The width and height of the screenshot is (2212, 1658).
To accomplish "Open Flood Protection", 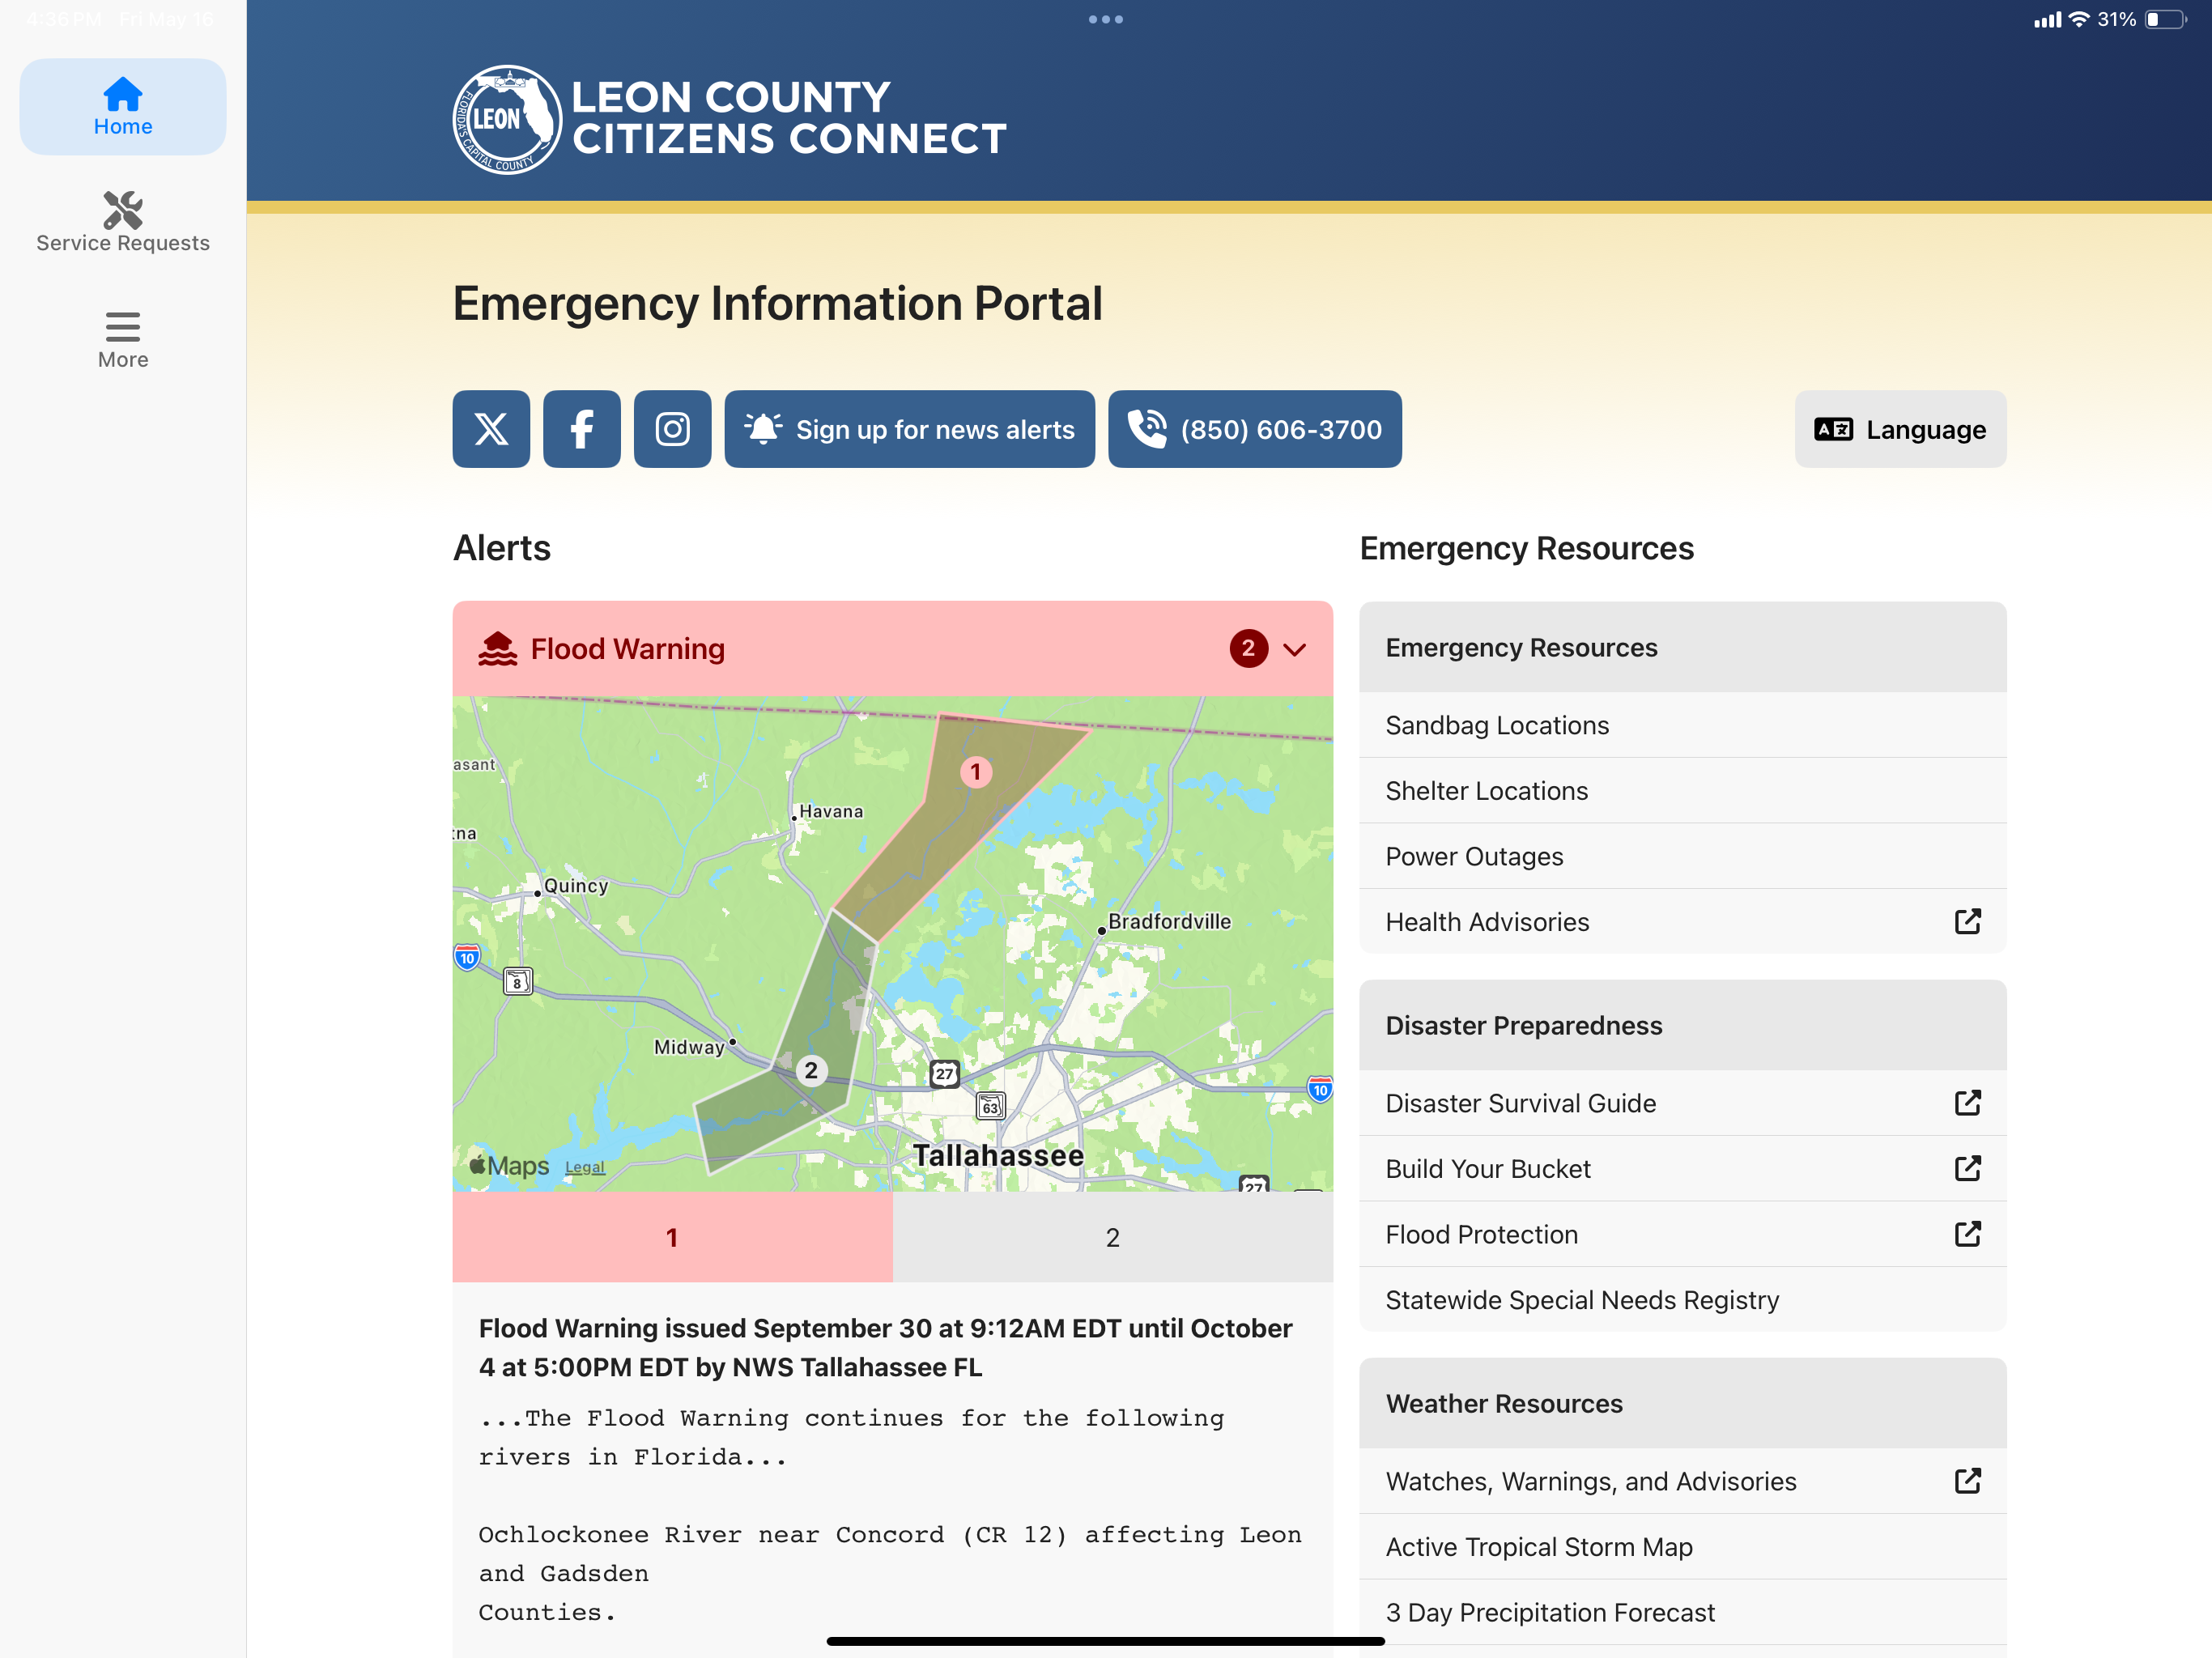I will tap(1682, 1234).
